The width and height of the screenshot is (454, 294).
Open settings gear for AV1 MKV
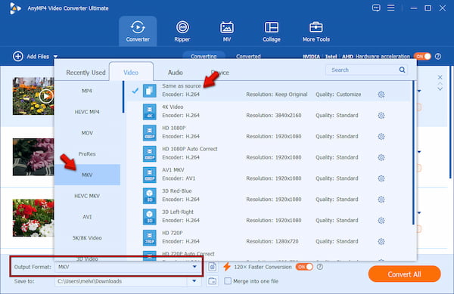click(x=381, y=178)
